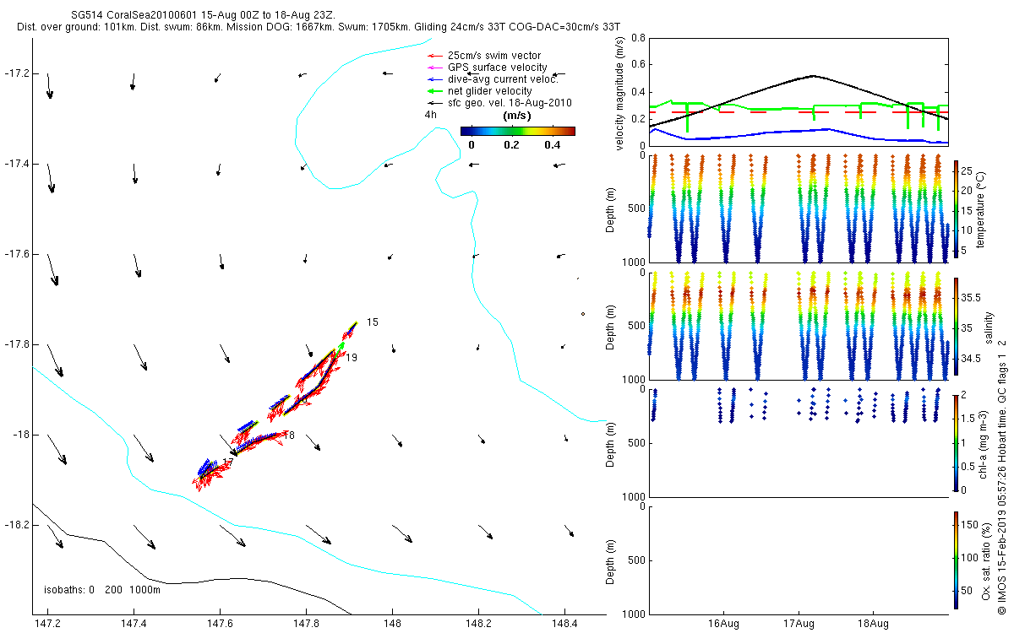Image resolution: width=1014 pixels, height=633 pixels.
Task: Select the salinity colorbar
Action: [x=956, y=325]
